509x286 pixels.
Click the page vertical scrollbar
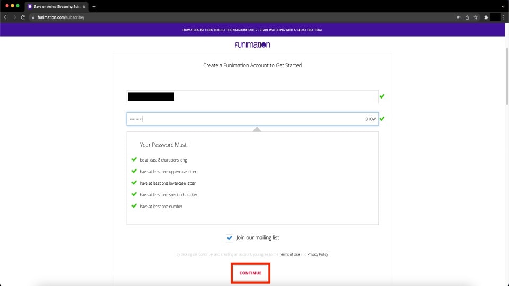(507, 76)
